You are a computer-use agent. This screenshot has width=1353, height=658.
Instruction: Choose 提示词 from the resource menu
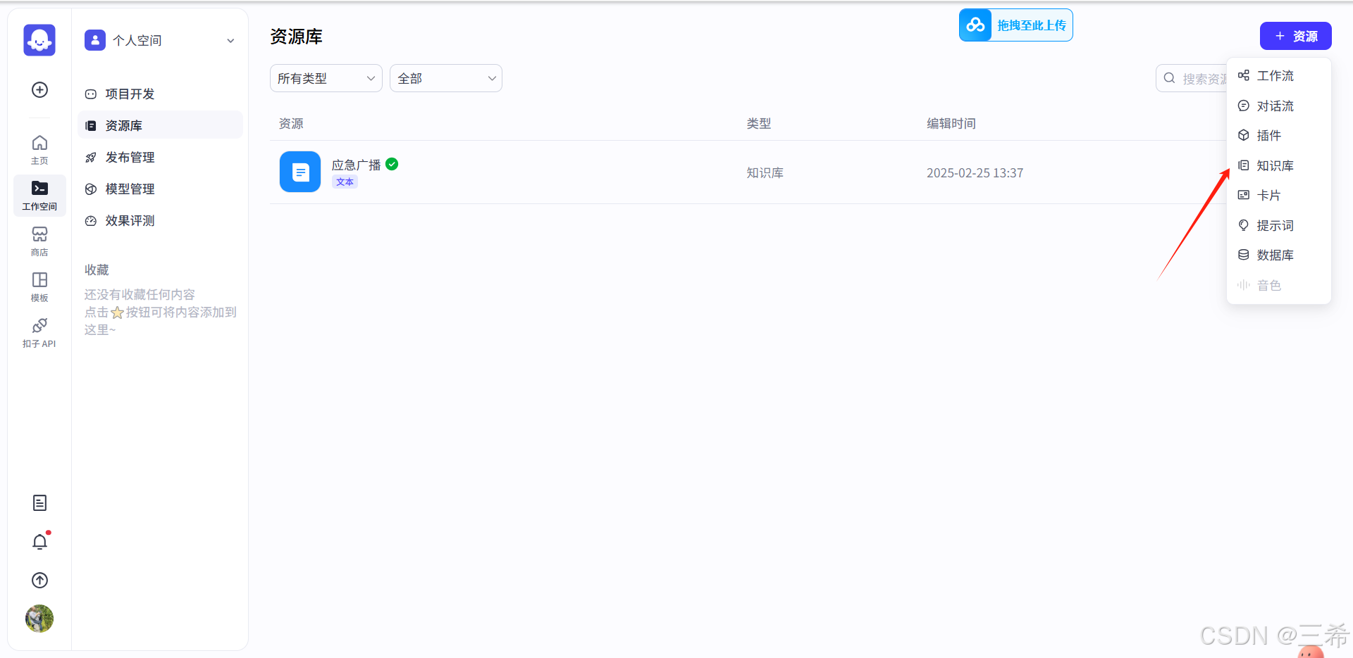tap(1278, 225)
